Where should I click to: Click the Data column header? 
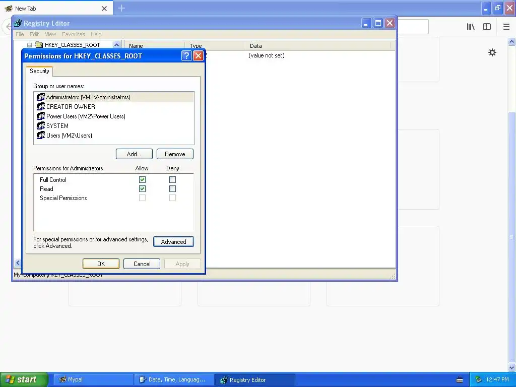click(x=317, y=46)
